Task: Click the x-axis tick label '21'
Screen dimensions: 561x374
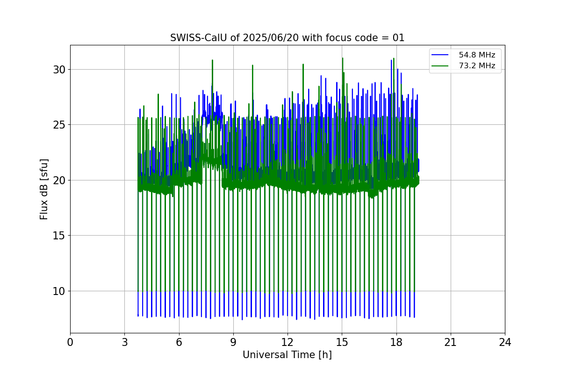Action: coord(451,343)
